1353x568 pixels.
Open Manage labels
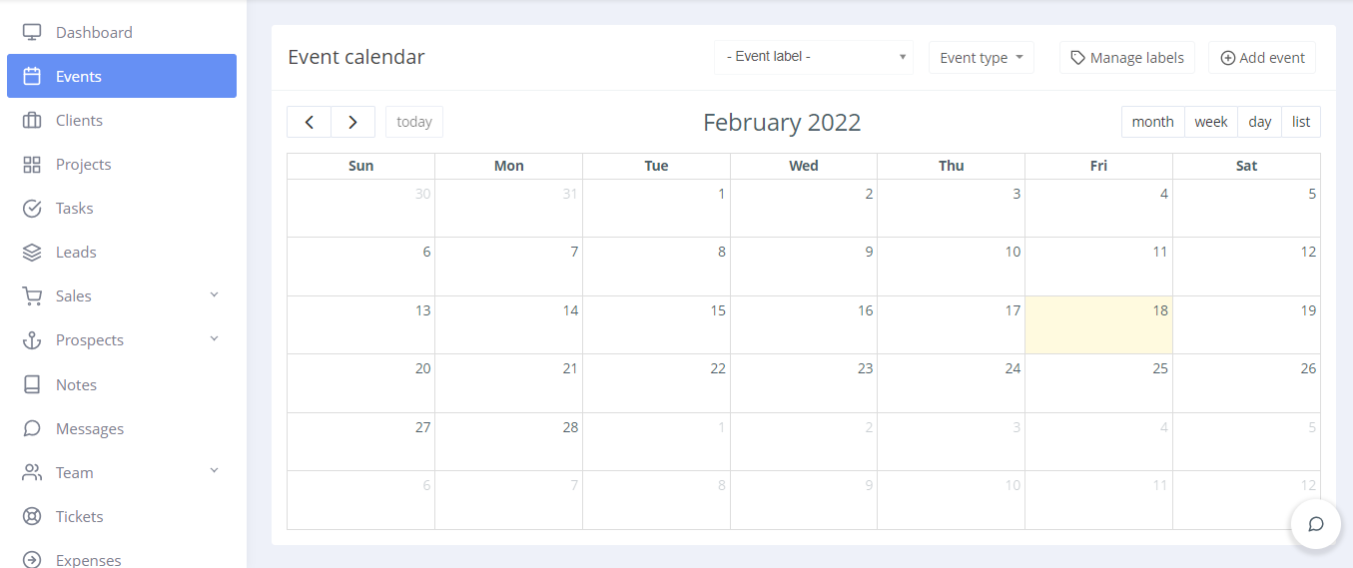coord(1126,58)
